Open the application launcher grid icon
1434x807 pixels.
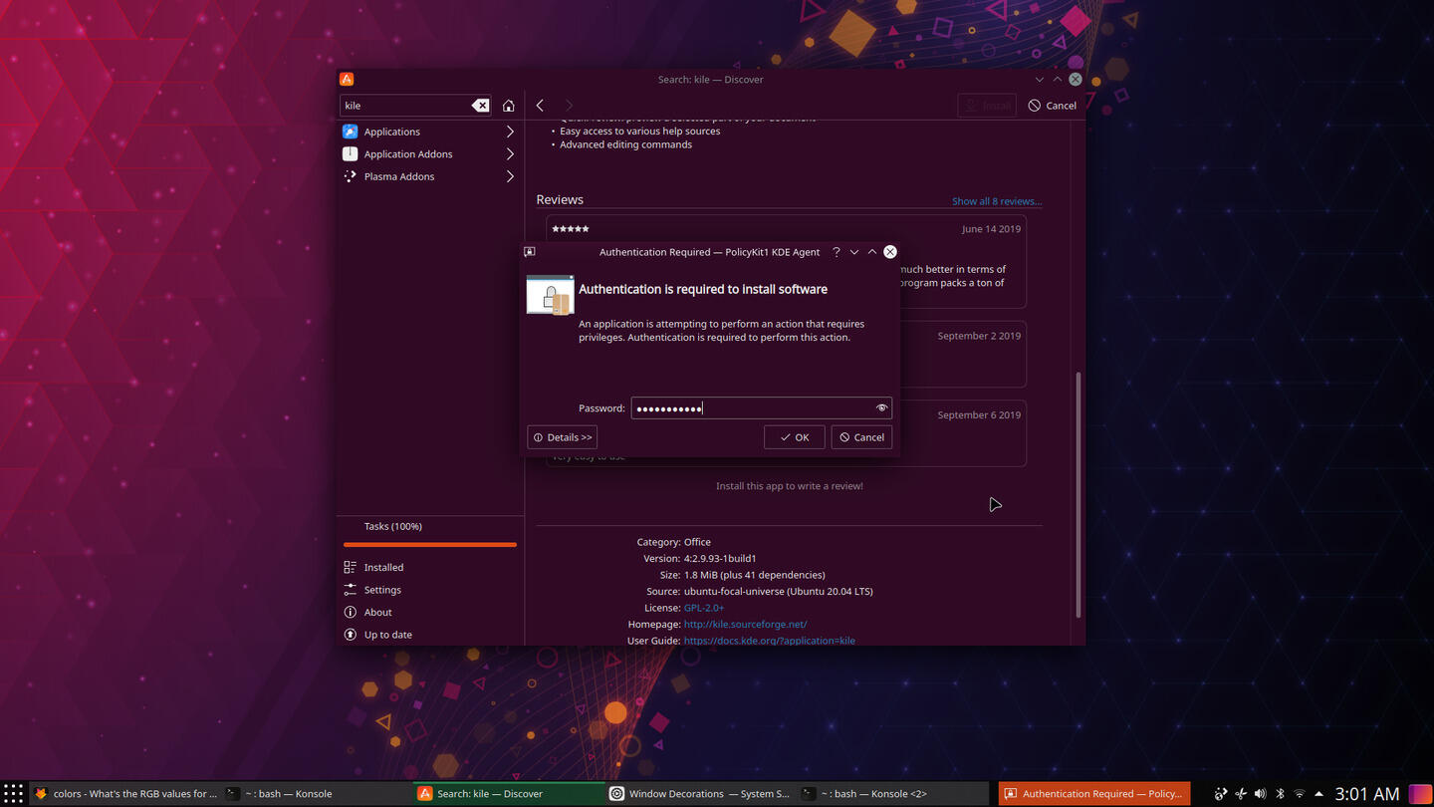tap(13, 794)
